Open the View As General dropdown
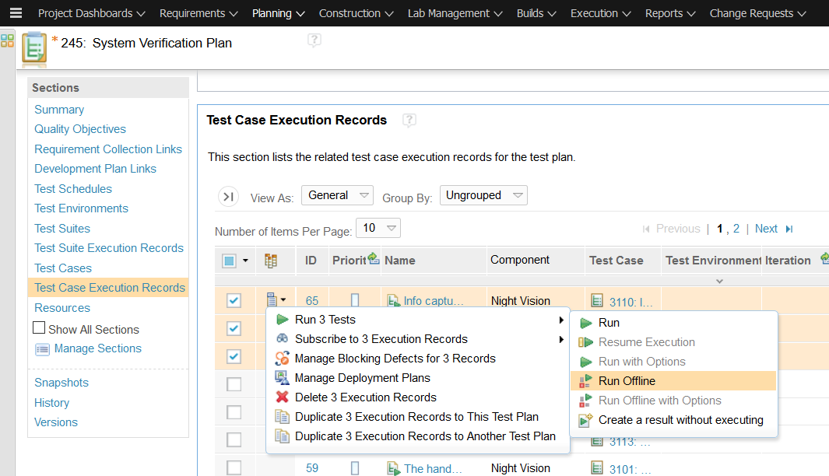The height and width of the screenshot is (476, 829). click(337, 196)
